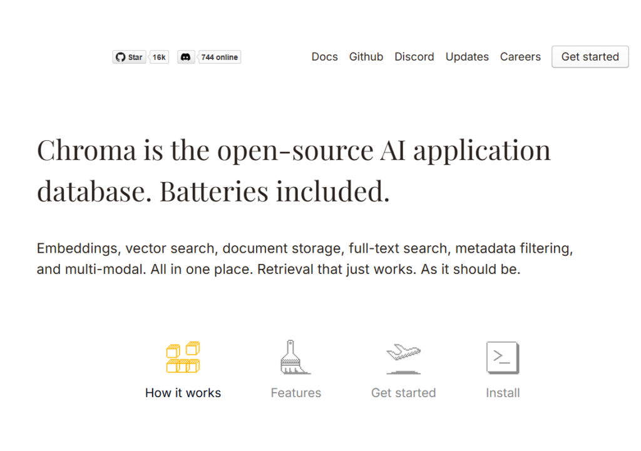Click the Chroma headline text
Viewport: 641px width, 451px height.
[x=294, y=171]
